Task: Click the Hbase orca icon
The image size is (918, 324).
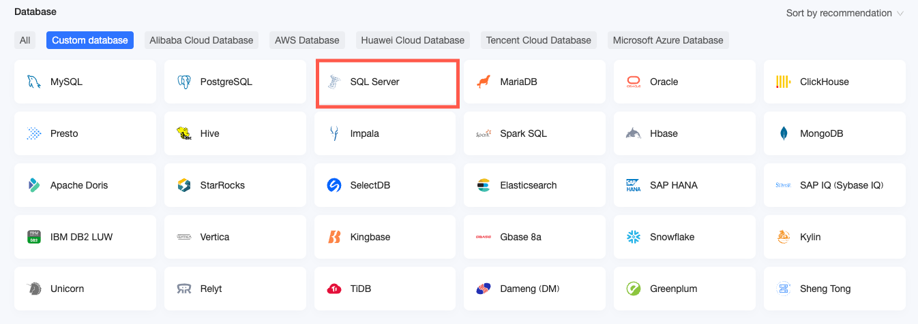Action: pyautogui.click(x=634, y=133)
